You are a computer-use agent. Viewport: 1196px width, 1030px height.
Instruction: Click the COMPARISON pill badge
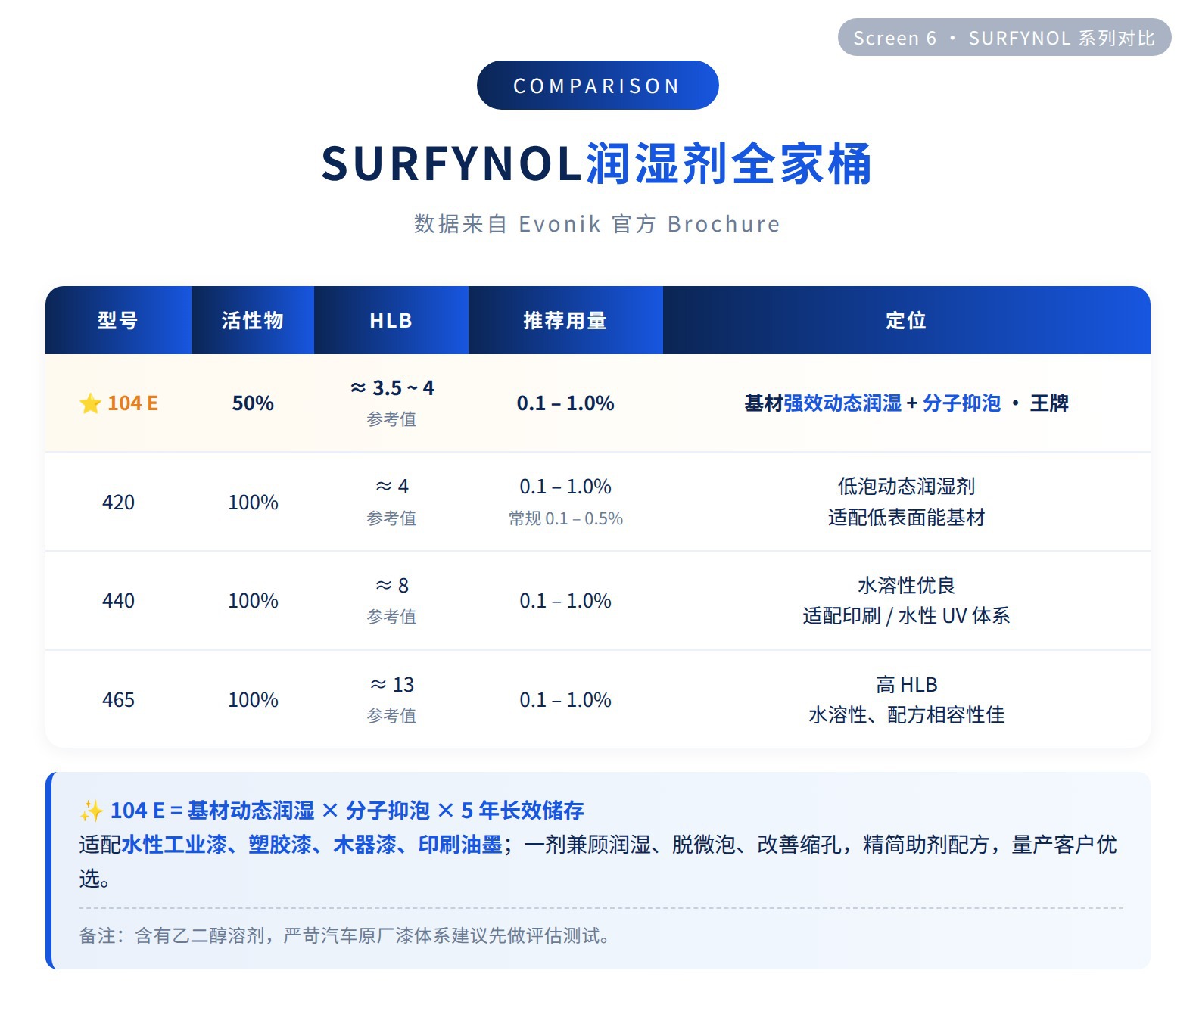tap(597, 86)
